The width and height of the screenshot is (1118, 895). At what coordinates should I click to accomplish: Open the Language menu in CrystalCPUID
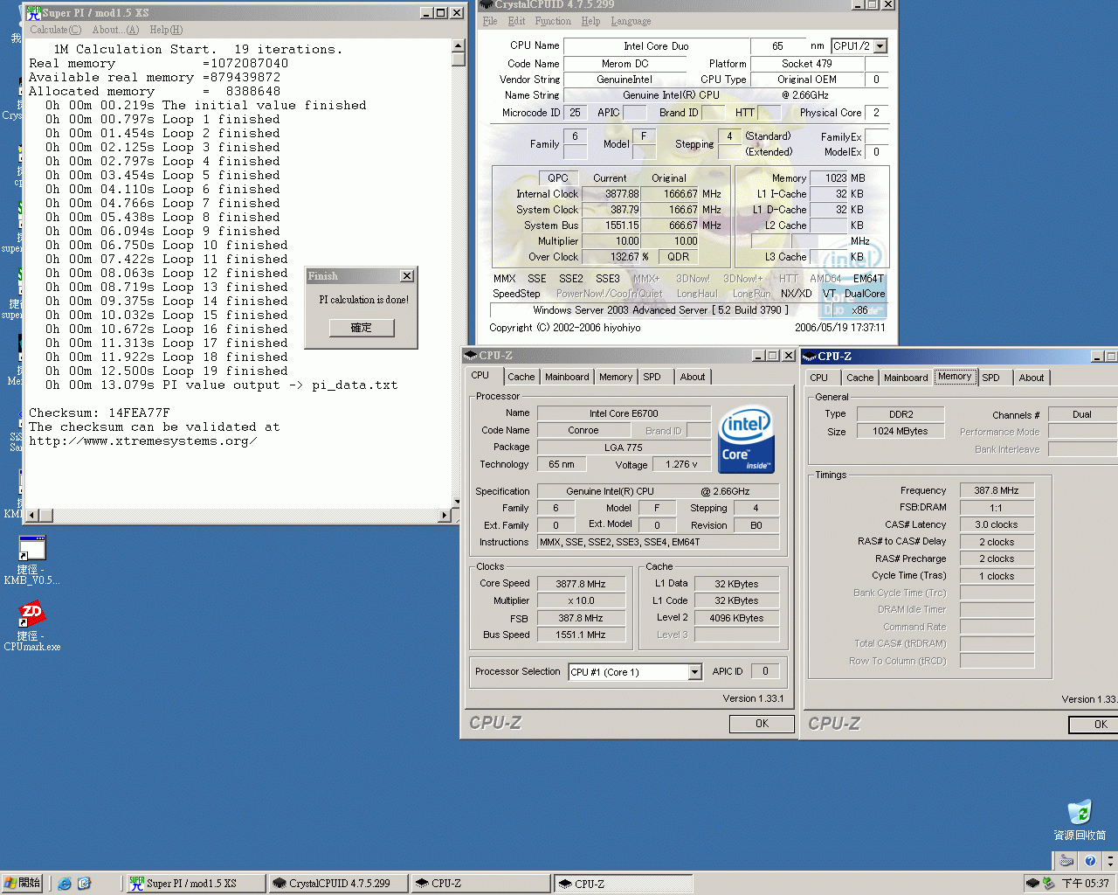click(x=631, y=21)
